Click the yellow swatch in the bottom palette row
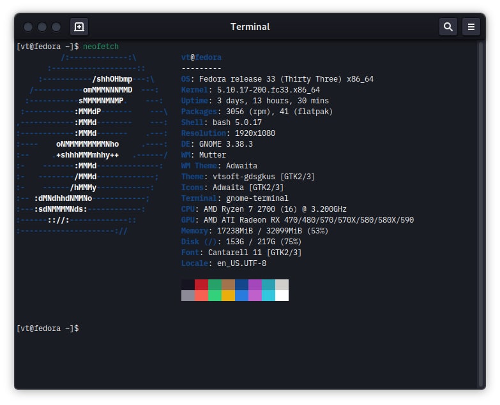This screenshot has height=405, width=500. click(228, 295)
